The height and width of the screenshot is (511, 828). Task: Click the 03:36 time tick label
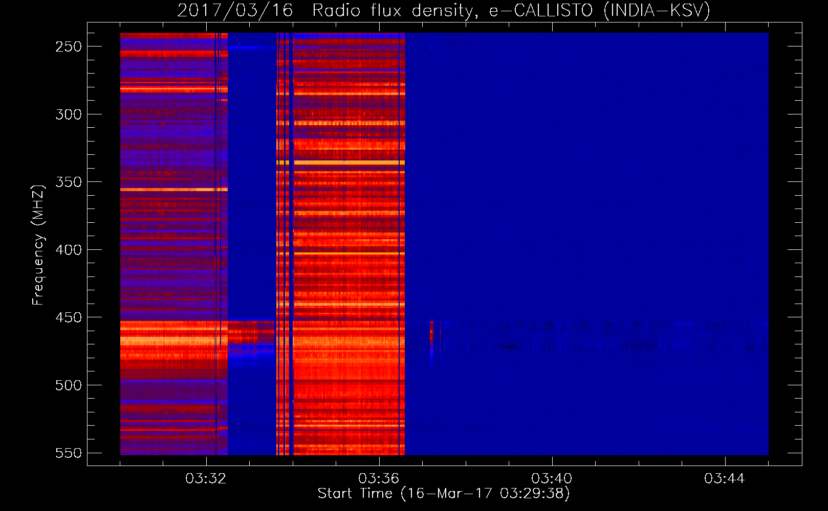(379, 478)
